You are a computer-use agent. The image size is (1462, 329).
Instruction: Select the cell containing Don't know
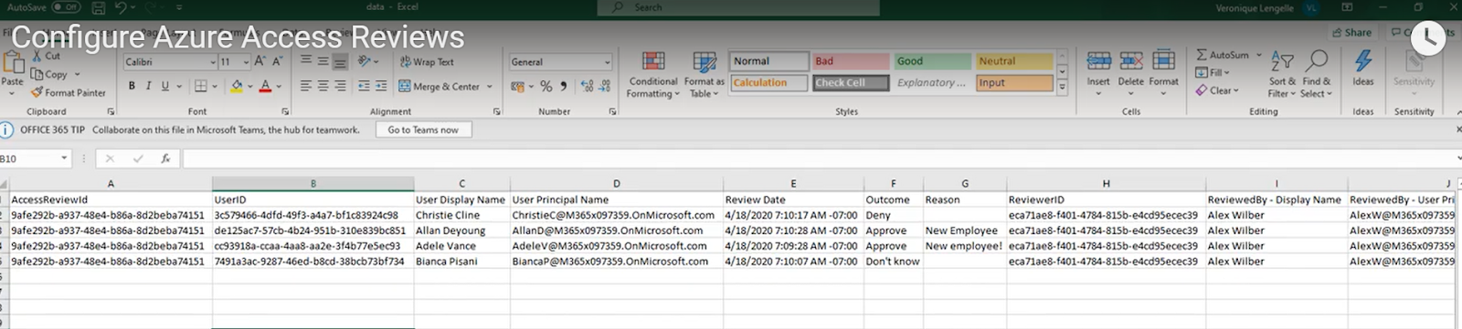(893, 262)
